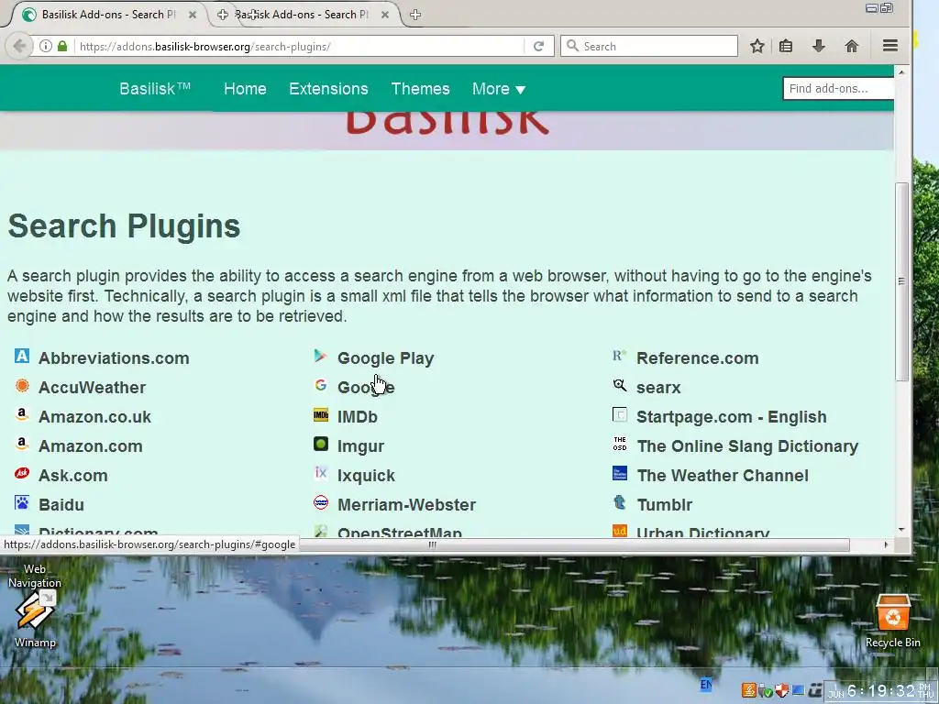Click the Ask.com red icon
Screen dimensions: 939x704
22,474
